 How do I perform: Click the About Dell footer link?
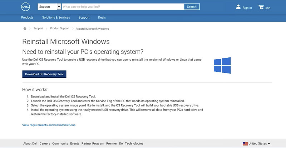(30, 144)
